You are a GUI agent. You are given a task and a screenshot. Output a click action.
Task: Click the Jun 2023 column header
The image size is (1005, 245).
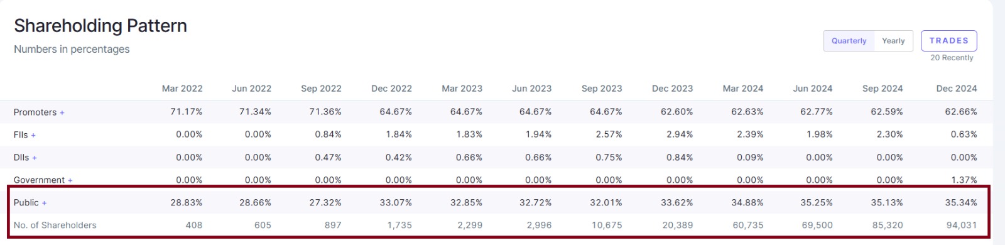pos(531,89)
